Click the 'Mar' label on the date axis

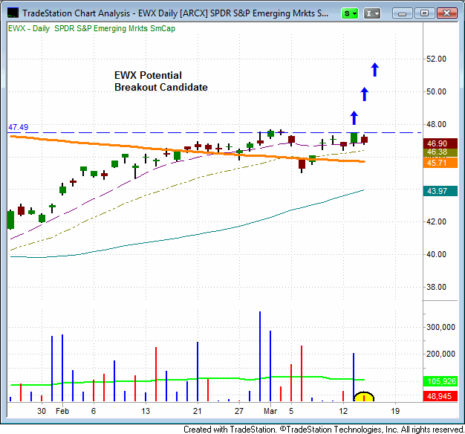(273, 410)
